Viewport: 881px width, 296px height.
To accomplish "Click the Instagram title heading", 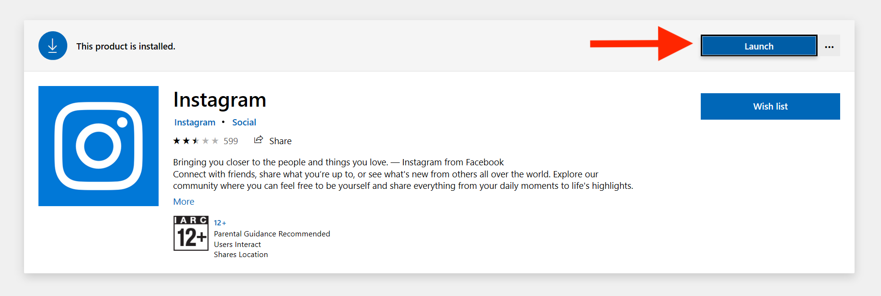I will coord(220,100).
